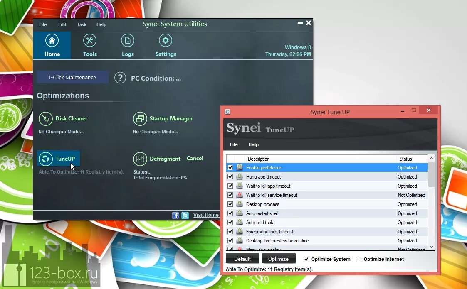Image resolution: width=467 pixels, height=289 pixels.
Task: Switch to the Logs tab
Action: click(x=128, y=46)
